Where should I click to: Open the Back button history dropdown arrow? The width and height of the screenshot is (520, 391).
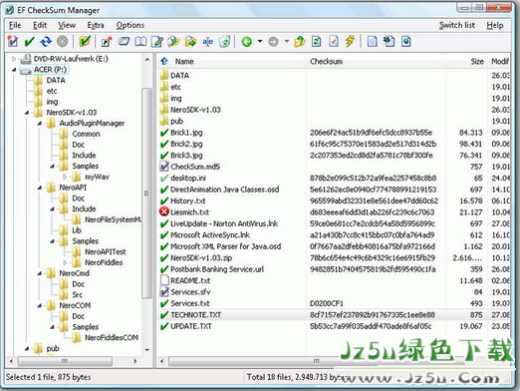[x=260, y=41]
